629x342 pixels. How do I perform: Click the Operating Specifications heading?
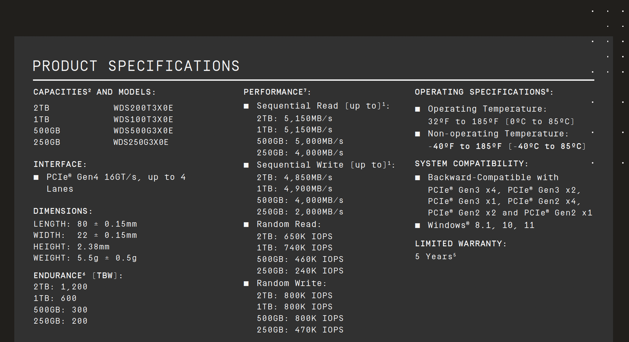click(483, 92)
